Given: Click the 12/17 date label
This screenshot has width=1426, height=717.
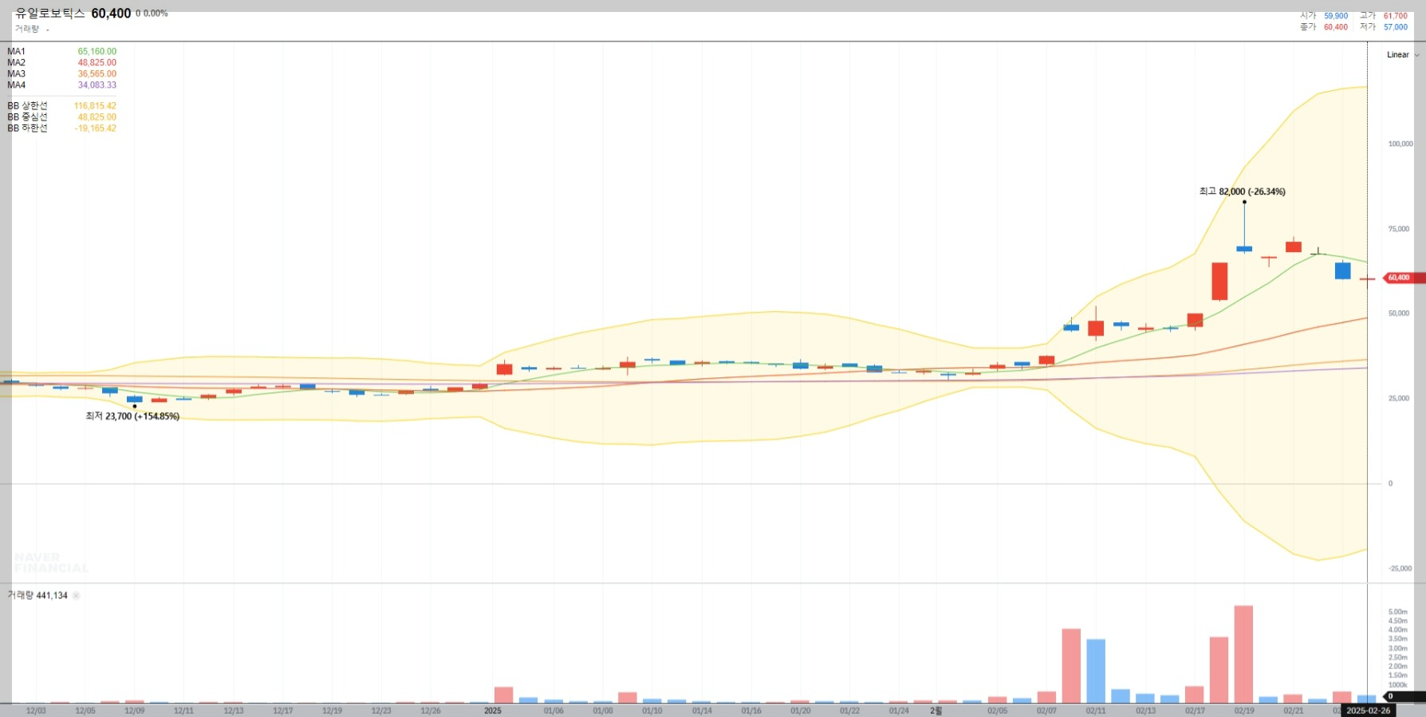Looking at the screenshot, I should coord(283,711).
